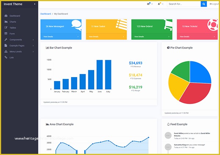This screenshot has width=220, height=155.
Task: Click the Components wrench icon
Action: [x=6, y=40]
